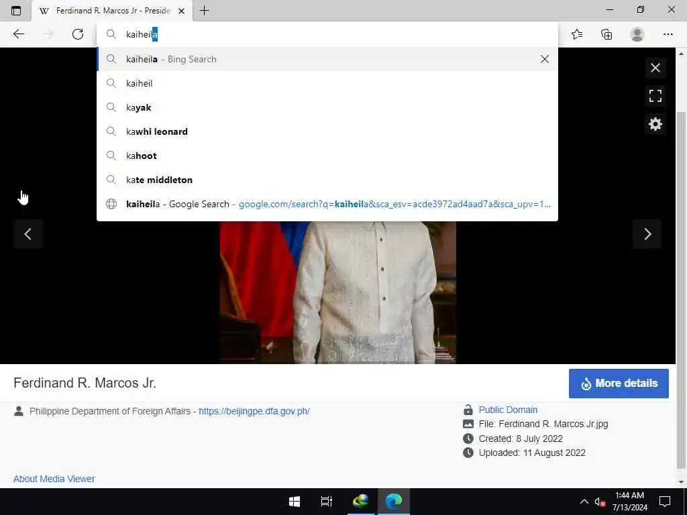Click the Microsoft Edge taskbar icon
Image resolution: width=687 pixels, height=515 pixels.
(393, 502)
